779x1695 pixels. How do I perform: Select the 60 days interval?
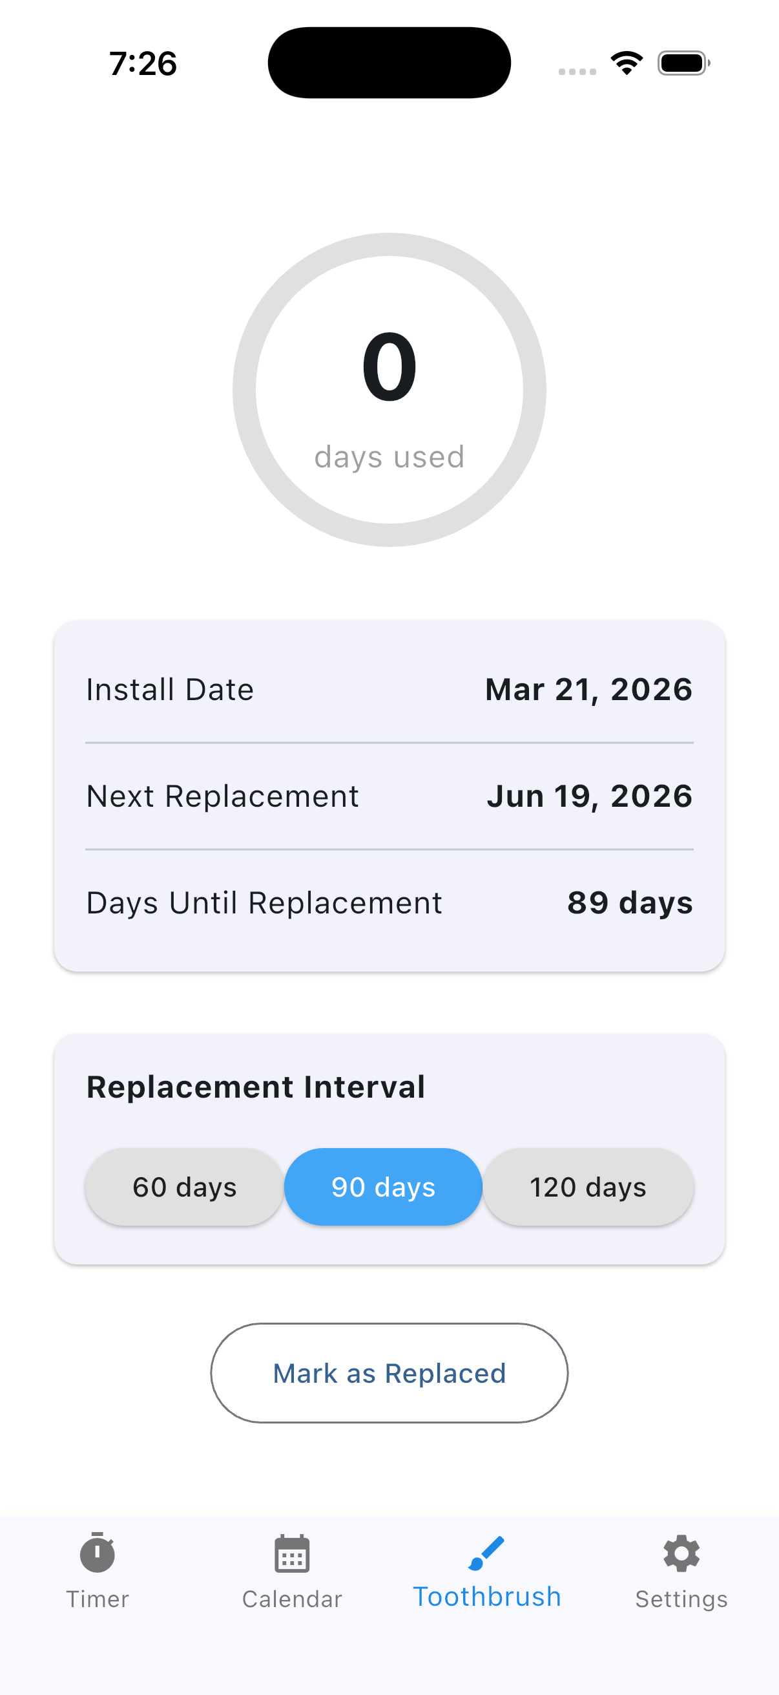coord(185,1187)
